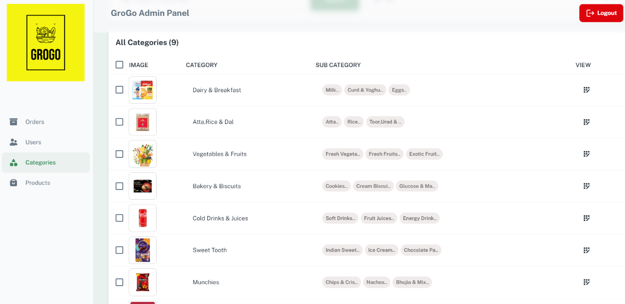Viewport: 625px width, 304px height.
Task: Select the Users icon in the sidebar
Action: [x=14, y=142]
